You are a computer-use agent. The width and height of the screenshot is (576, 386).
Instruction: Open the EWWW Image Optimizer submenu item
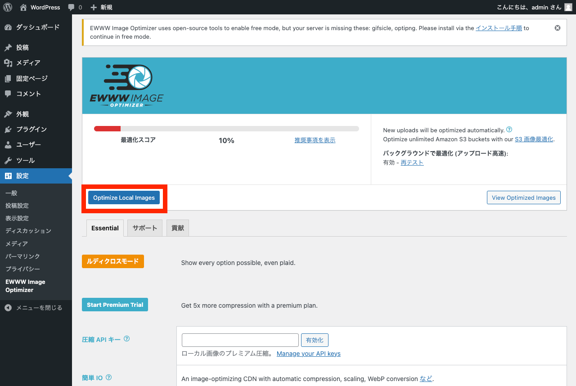[x=25, y=286]
